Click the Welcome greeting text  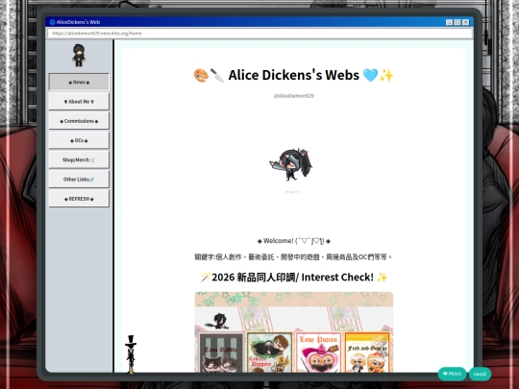pos(293,241)
